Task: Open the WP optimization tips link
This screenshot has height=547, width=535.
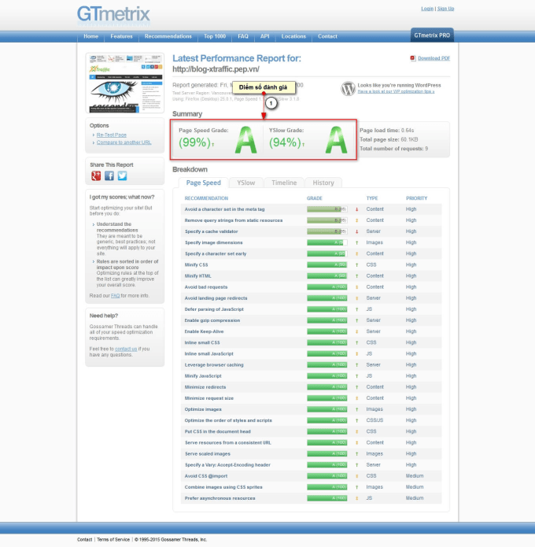Action: coord(396,91)
